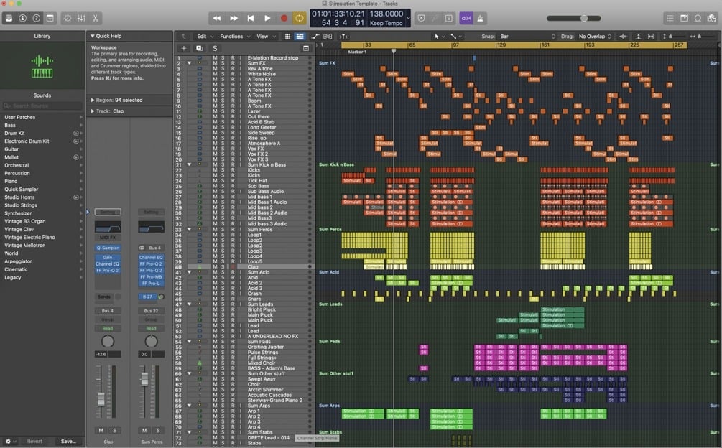The width and height of the screenshot is (722, 448).
Task: Open the Loop Browser icon
Action: (x=698, y=19)
